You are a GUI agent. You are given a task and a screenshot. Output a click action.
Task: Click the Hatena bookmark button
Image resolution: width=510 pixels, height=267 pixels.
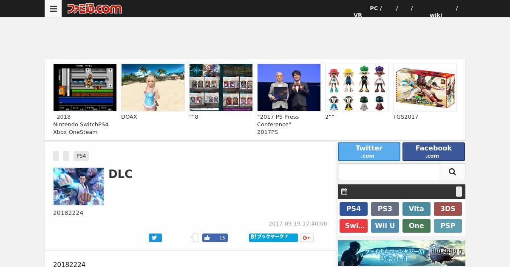[x=273, y=237]
